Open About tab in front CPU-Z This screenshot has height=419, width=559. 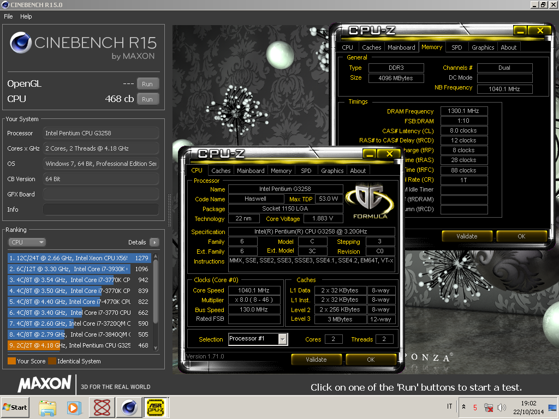(358, 171)
